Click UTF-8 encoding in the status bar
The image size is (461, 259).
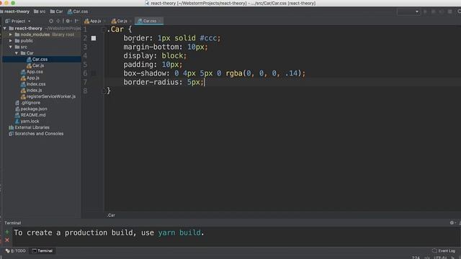(440, 258)
